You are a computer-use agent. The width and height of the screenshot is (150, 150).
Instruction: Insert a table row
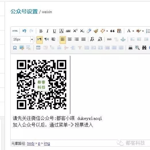point(59,48)
